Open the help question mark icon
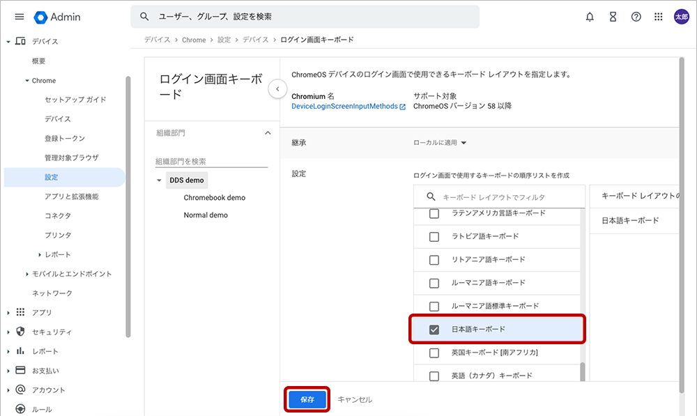This screenshot has height=416, width=697. (x=636, y=17)
